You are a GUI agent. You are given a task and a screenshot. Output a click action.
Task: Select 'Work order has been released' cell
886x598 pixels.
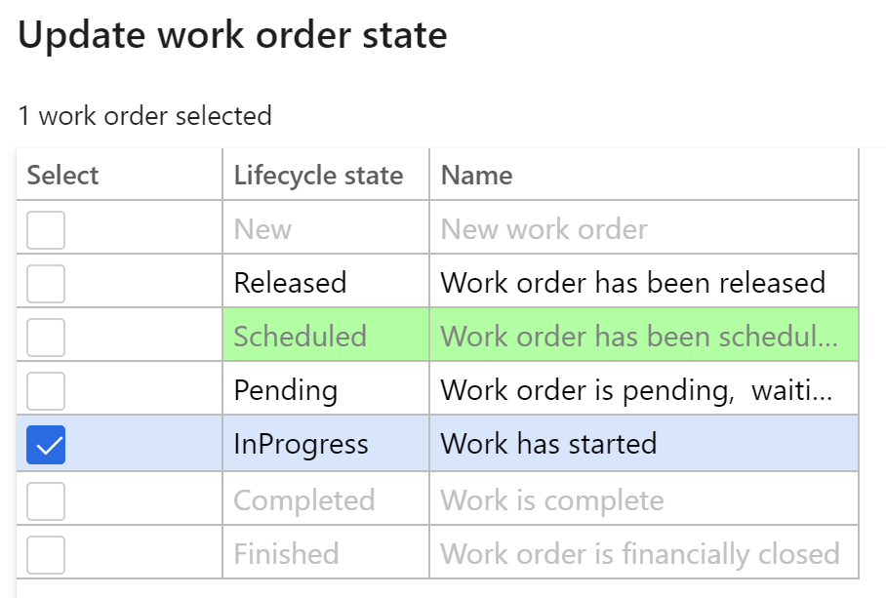tap(644, 282)
